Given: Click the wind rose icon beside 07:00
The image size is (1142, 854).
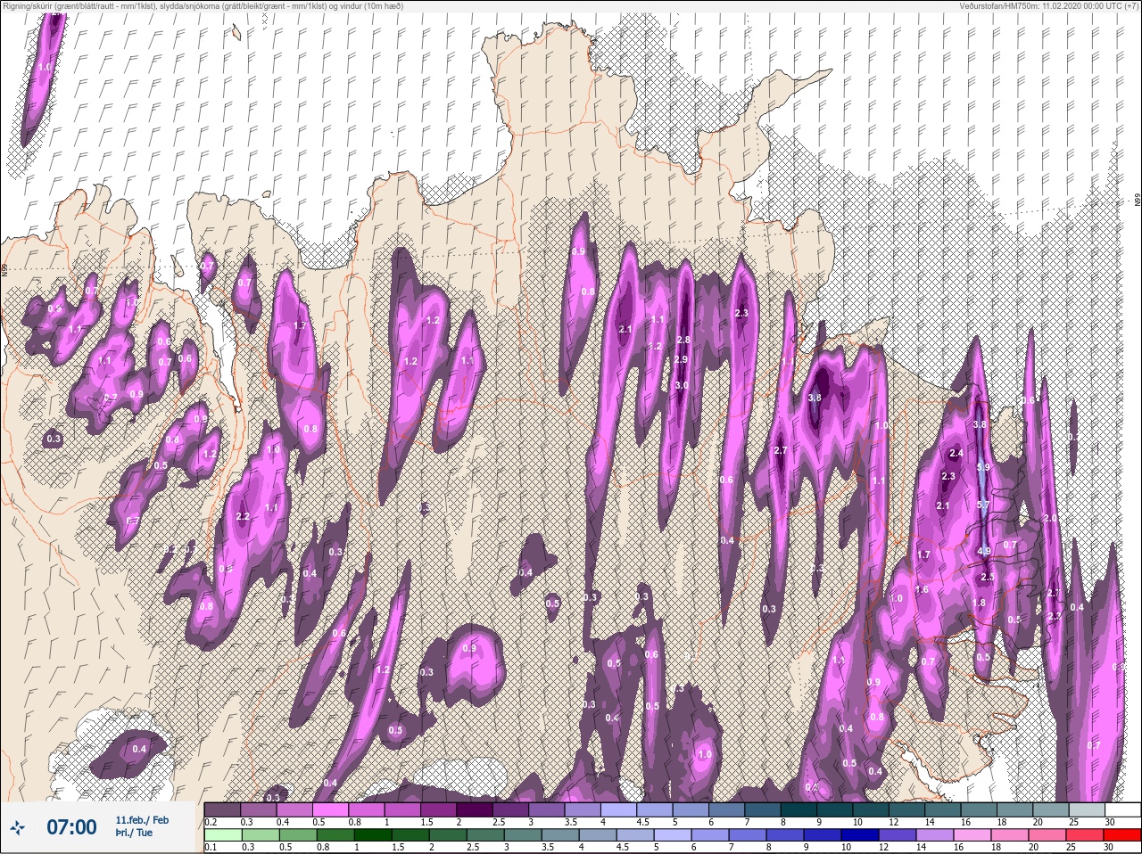Looking at the screenshot, I should pyautogui.click(x=18, y=827).
